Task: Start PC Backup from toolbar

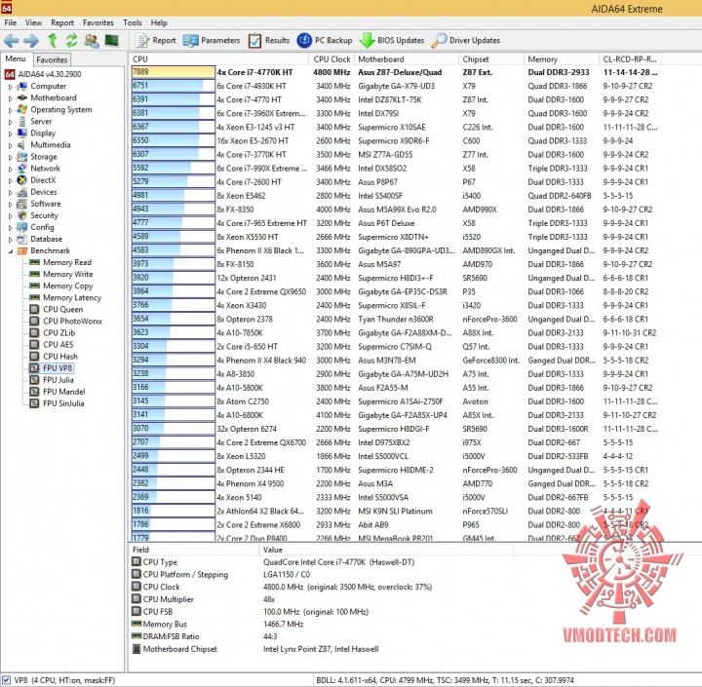Action: coord(325,40)
